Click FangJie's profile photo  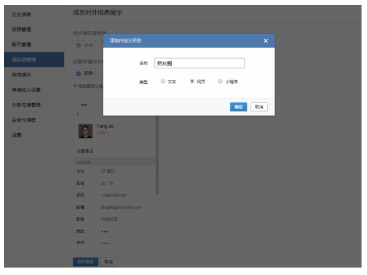coord(85,130)
